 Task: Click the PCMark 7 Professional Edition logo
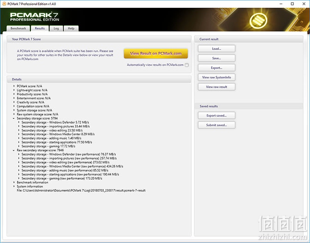tap(35, 17)
